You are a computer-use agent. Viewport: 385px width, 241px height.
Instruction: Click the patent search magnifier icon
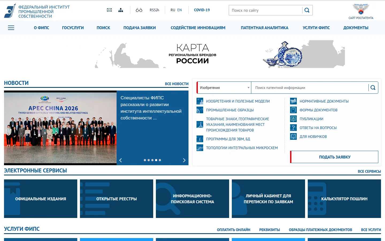click(x=373, y=88)
